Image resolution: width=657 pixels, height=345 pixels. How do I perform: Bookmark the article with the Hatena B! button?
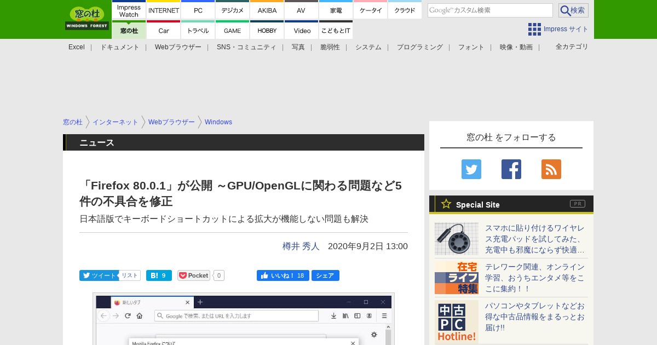pyautogui.click(x=159, y=275)
